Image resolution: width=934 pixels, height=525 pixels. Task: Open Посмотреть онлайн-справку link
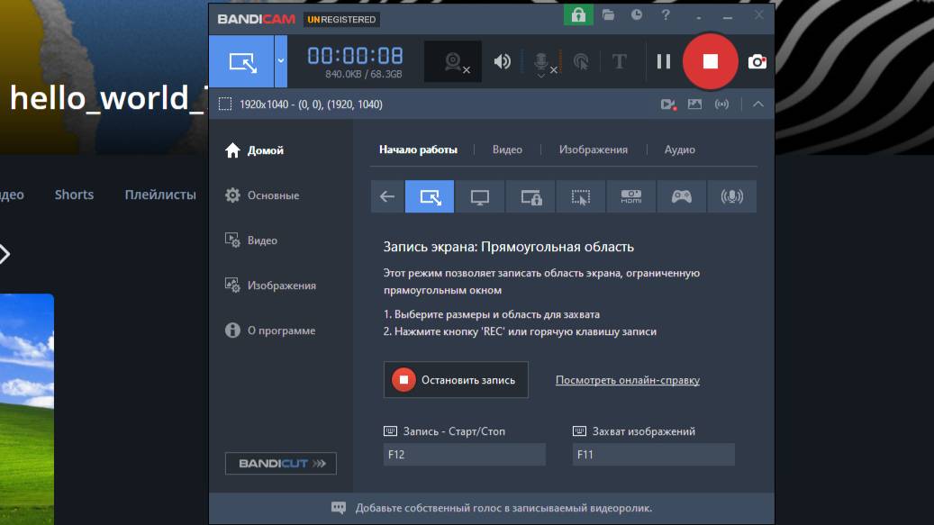click(627, 380)
